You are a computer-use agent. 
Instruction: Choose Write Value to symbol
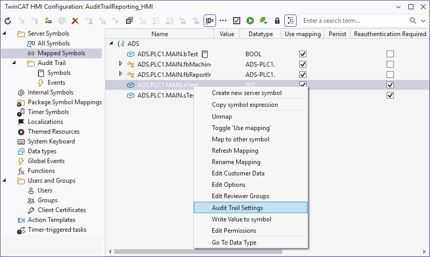pos(251,219)
